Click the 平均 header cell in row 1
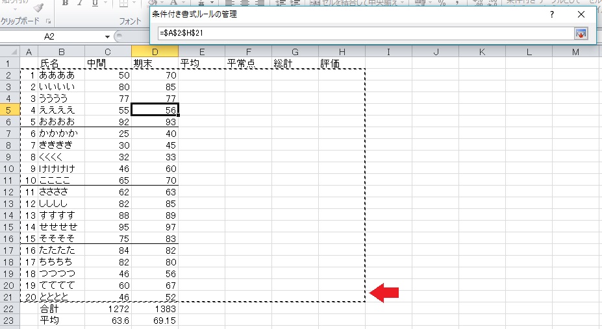Viewport: 602px width, 329px height. point(201,64)
